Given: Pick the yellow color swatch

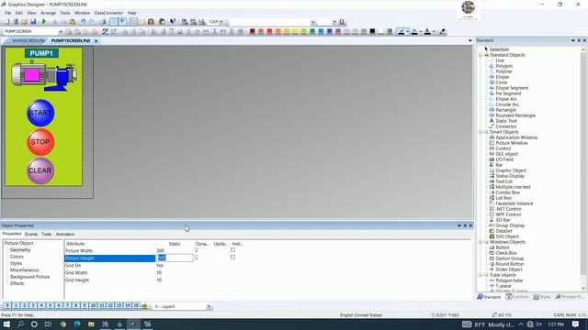Looking at the screenshot, I should pos(295,32).
